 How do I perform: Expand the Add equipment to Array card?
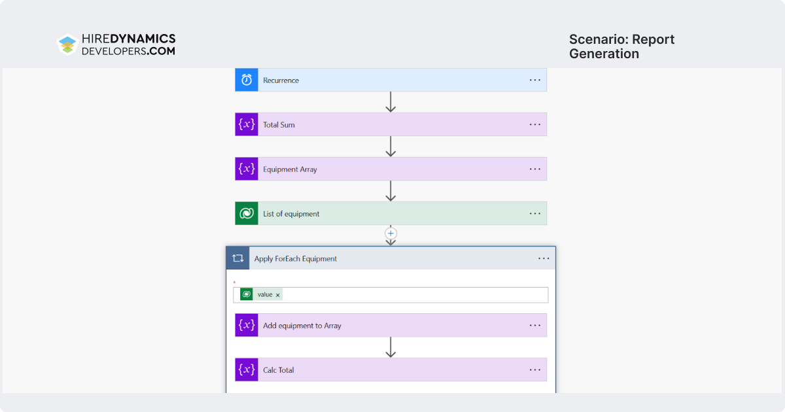coord(391,325)
